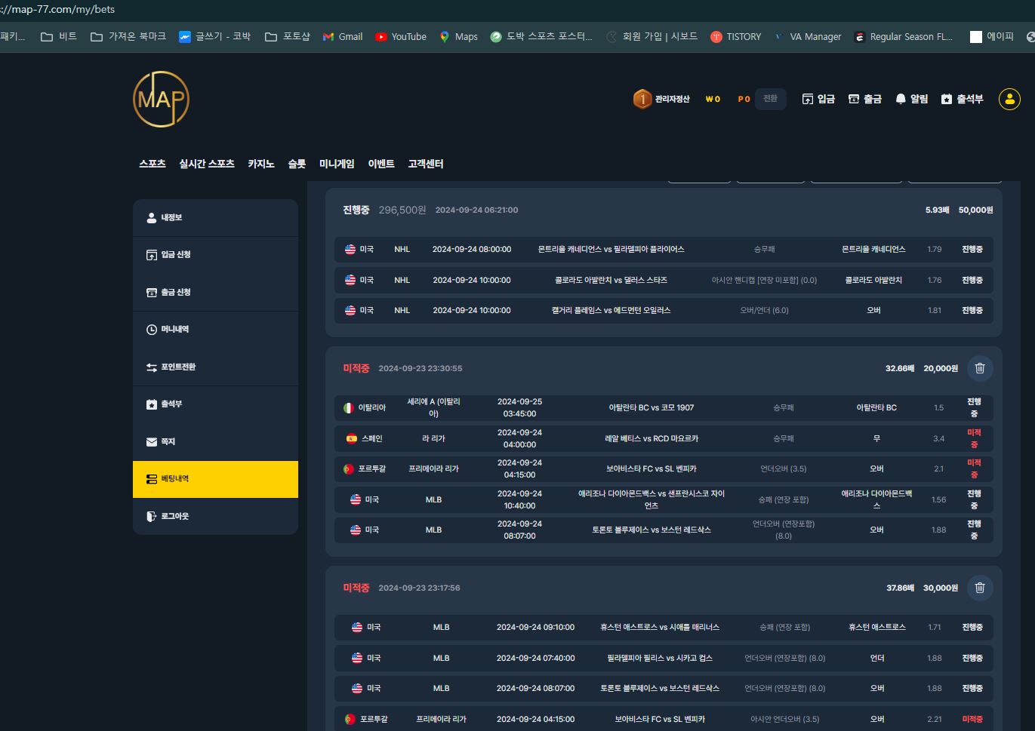Click the browser address bar URL

click(57, 10)
